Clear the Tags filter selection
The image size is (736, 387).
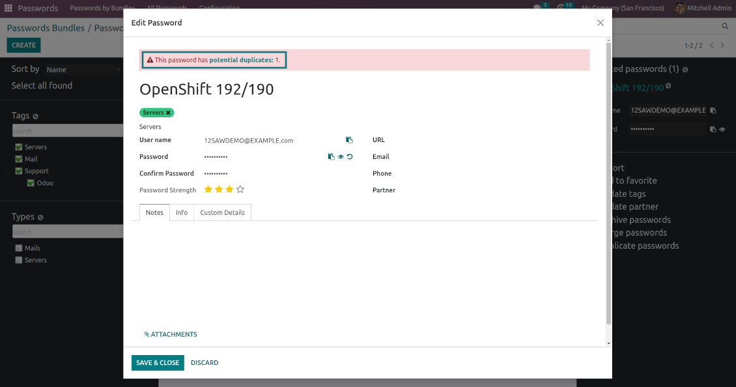[36, 117]
